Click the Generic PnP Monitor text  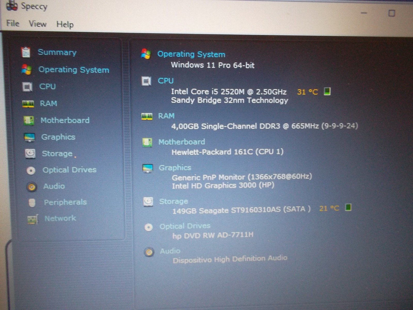(x=242, y=177)
